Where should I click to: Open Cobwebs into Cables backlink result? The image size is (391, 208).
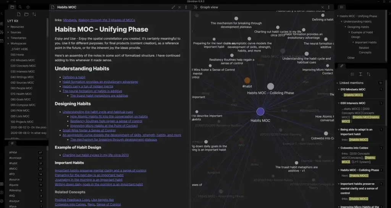coord(354,148)
